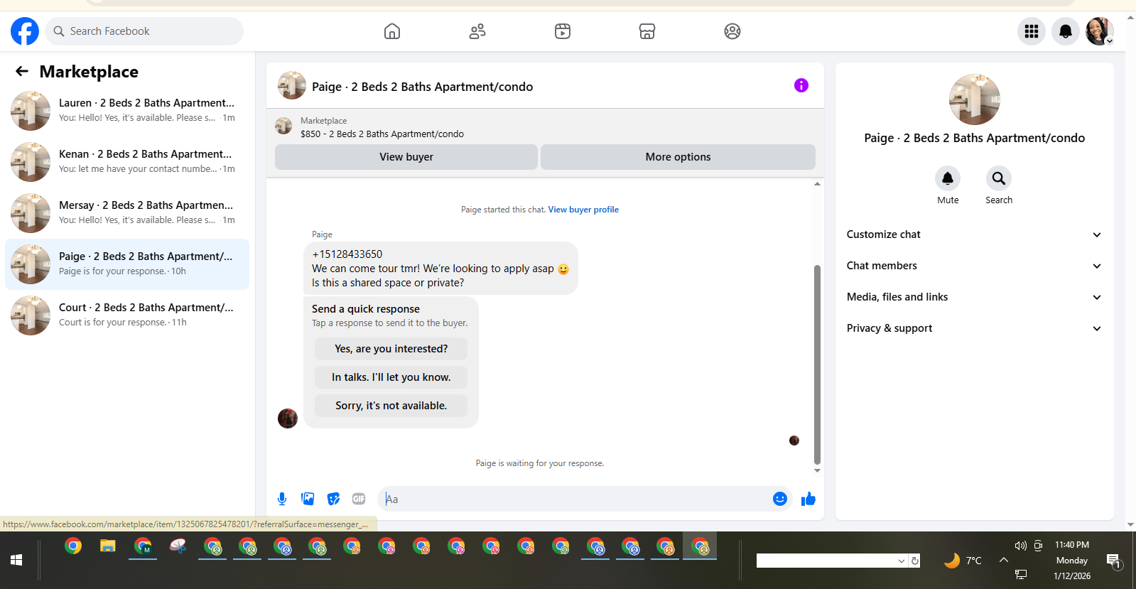The image size is (1136, 589).
Task: Expand Privacy & support section
Action: (x=974, y=328)
